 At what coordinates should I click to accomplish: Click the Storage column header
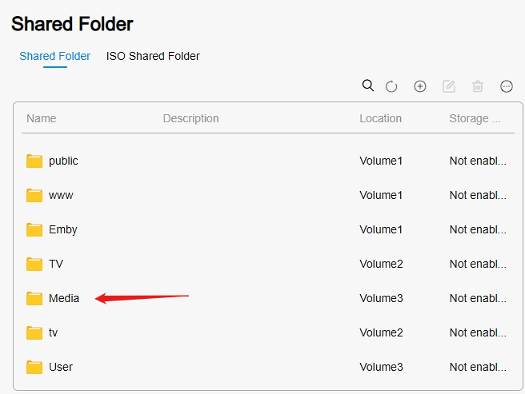click(x=475, y=118)
